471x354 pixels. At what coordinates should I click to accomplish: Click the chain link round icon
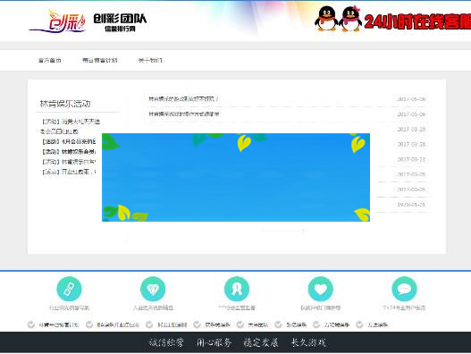[69, 289]
